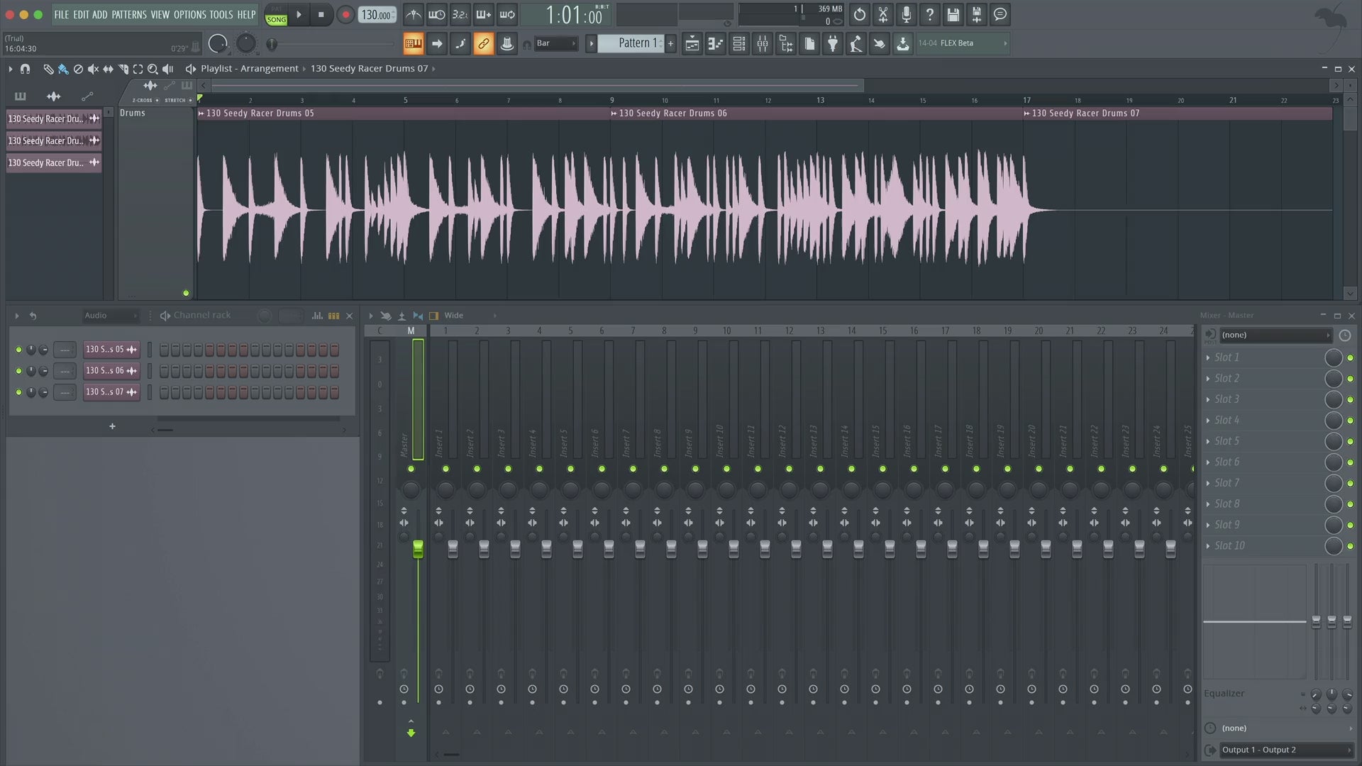Select the draw pencil tool in Playlist
Screen dimensions: 1362x766
[x=48, y=69]
